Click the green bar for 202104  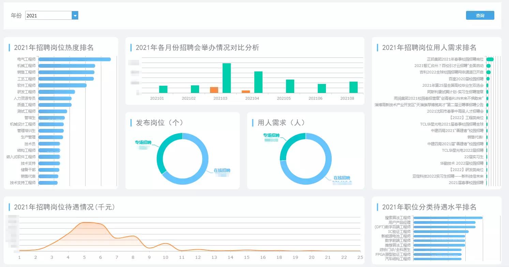coord(258,82)
